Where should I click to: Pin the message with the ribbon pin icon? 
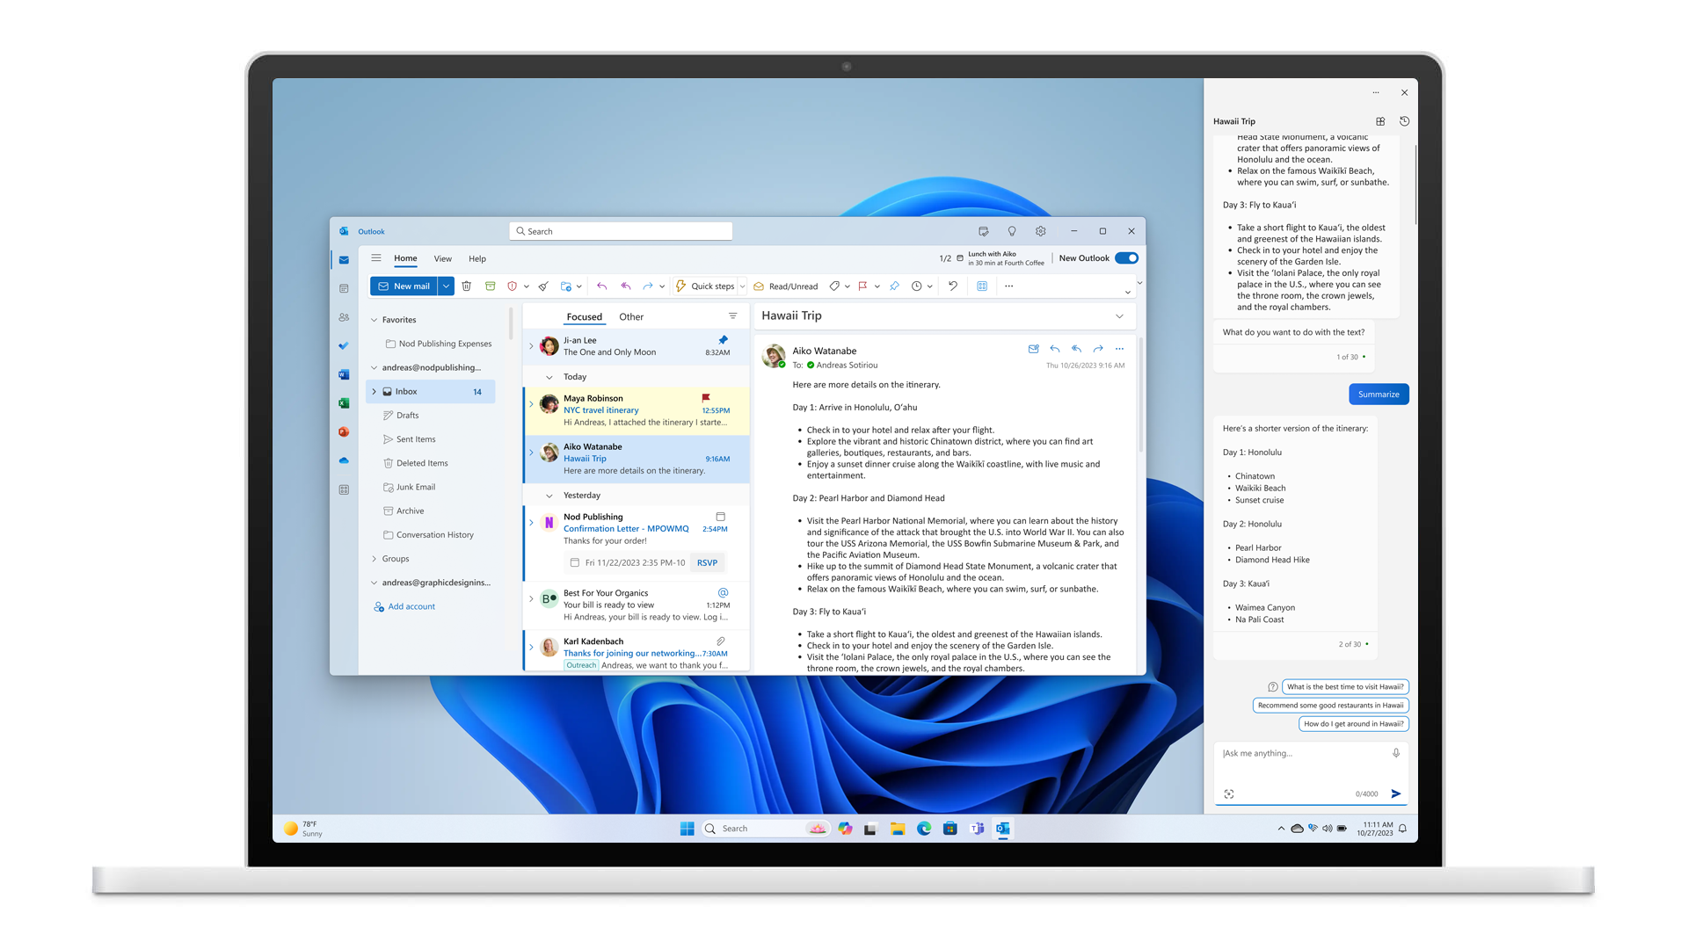pyautogui.click(x=894, y=286)
